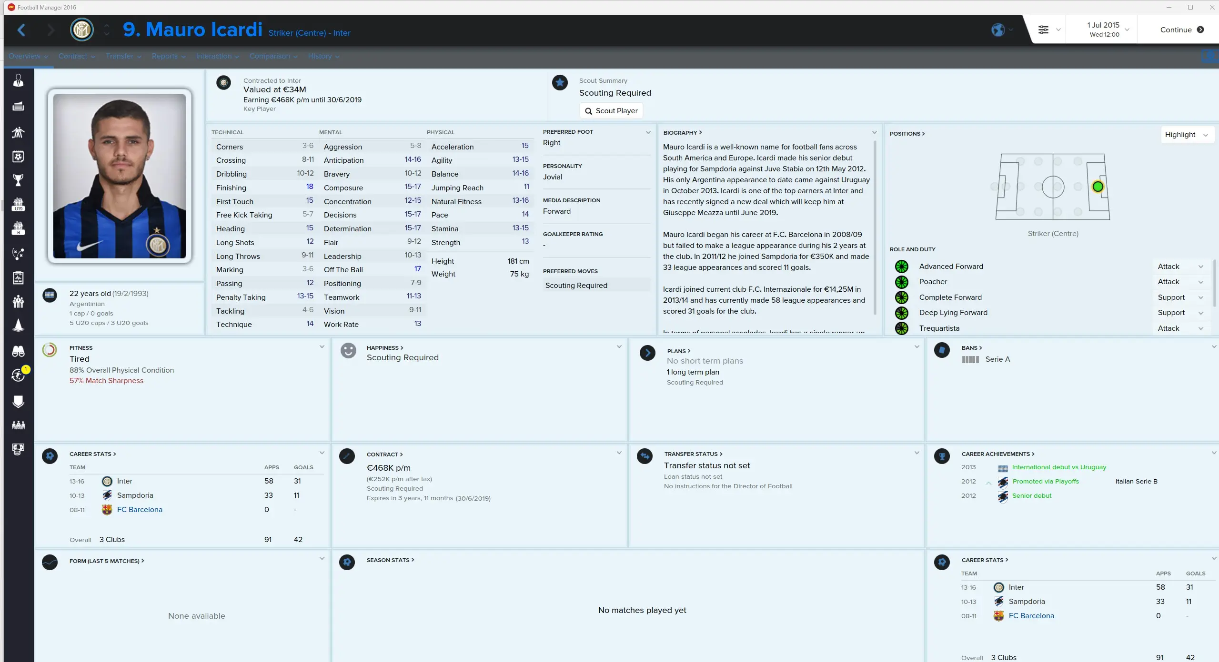Image resolution: width=1219 pixels, height=662 pixels.
Task: Open the Interaction tab menu
Action: pyautogui.click(x=217, y=56)
